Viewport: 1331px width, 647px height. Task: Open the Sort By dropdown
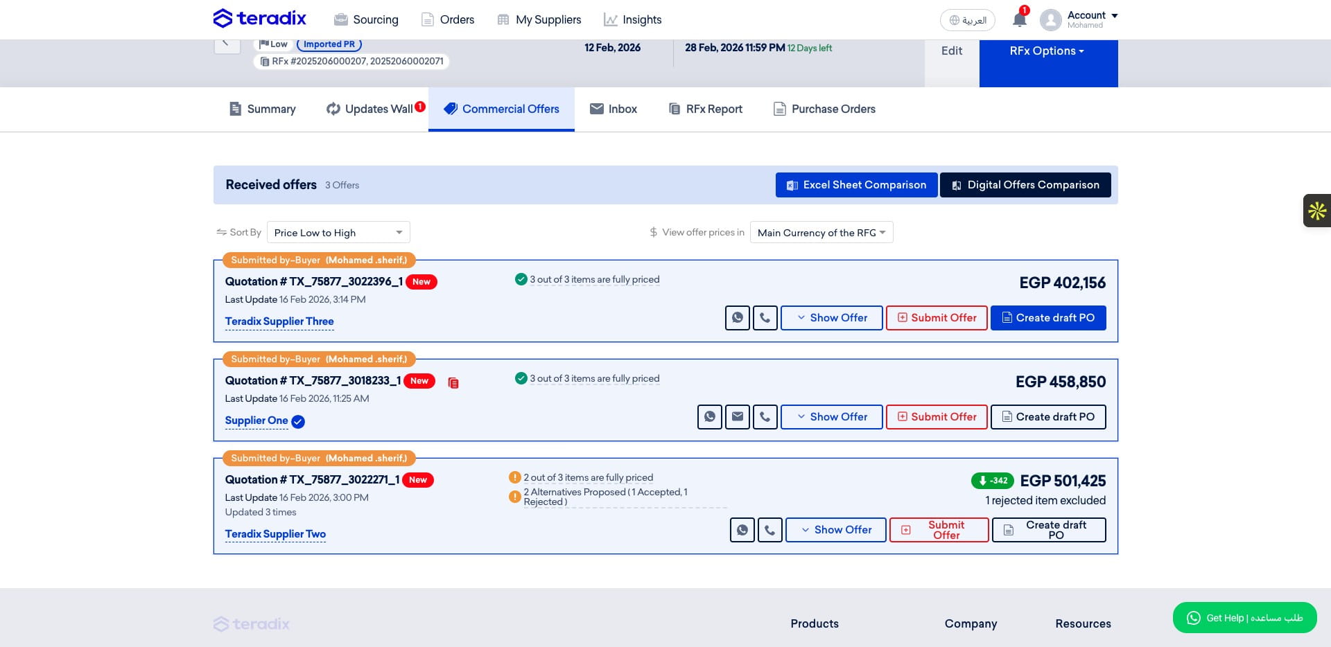click(x=338, y=232)
